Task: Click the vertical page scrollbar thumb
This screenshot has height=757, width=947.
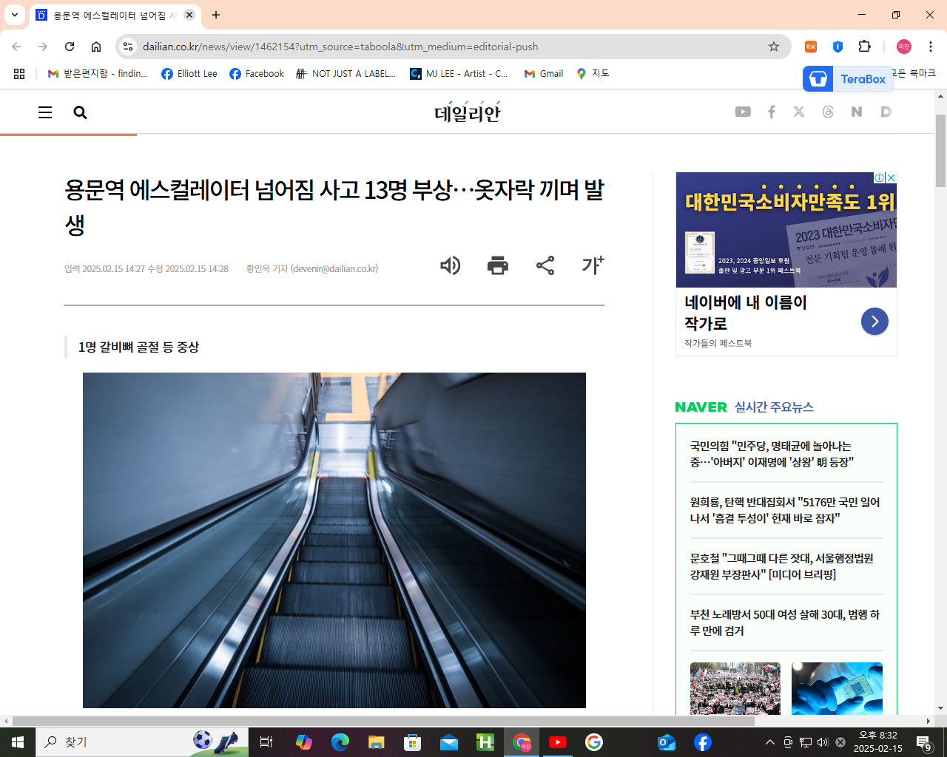Action: pos(941,151)
